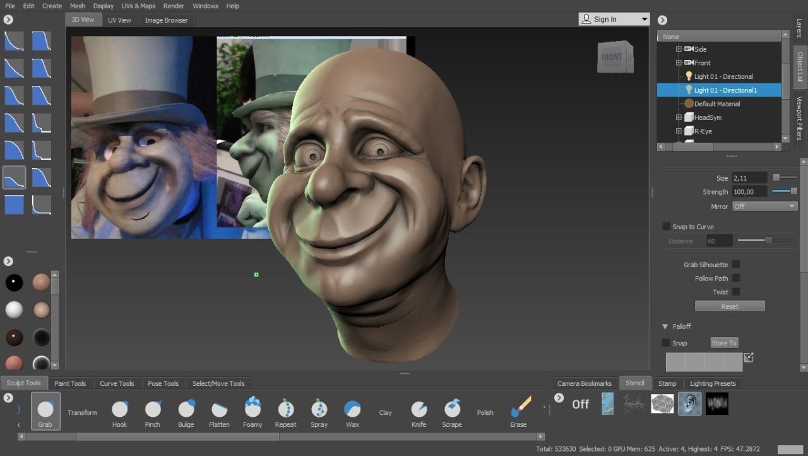
Task: Open the Paint Tools tab
Action: point(70,383)
